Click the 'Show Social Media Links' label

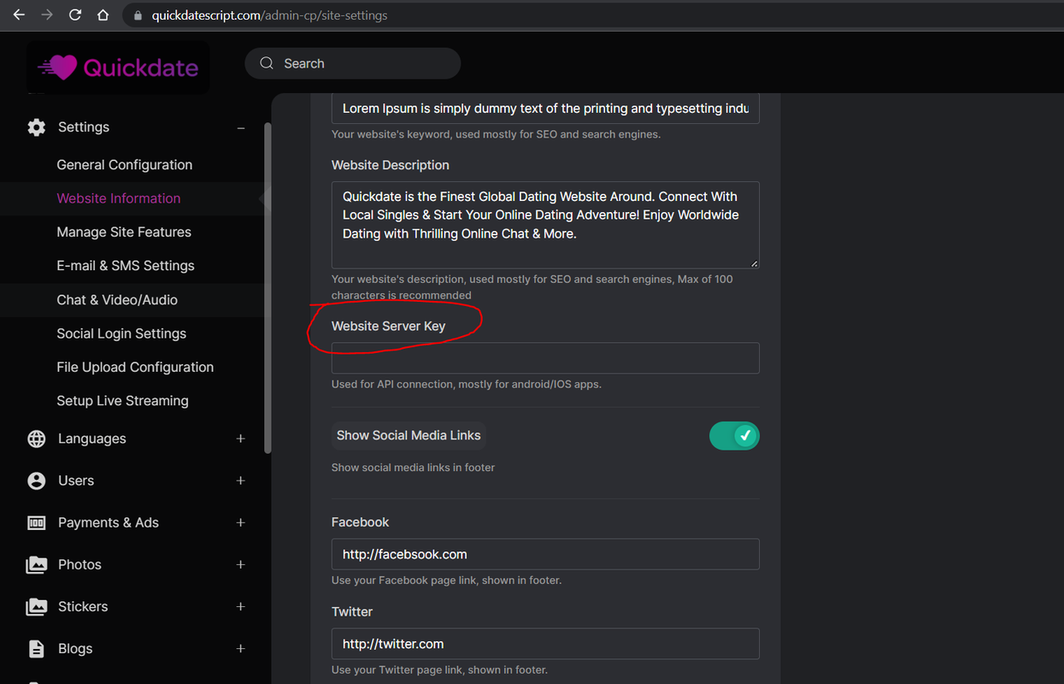point(409,435)
